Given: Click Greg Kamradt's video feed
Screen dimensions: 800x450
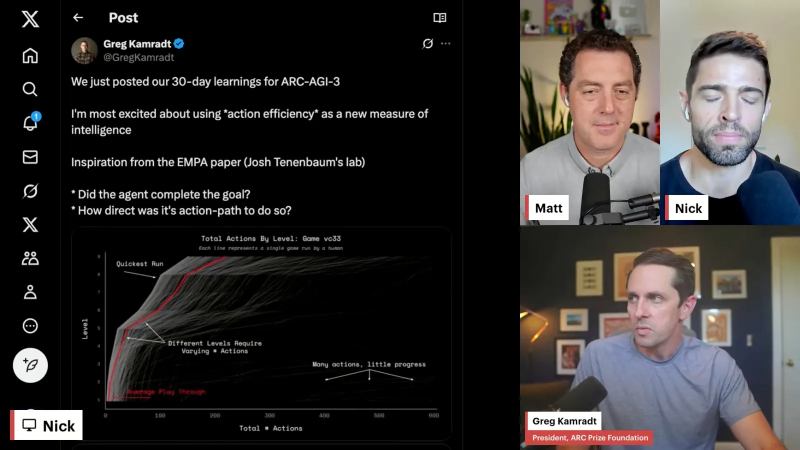Looking at the screenshot, I should tap(660, 337).
